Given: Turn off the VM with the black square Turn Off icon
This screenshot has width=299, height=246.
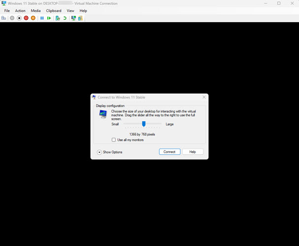Looking at the screenshot, I should [x=19, y=18].
